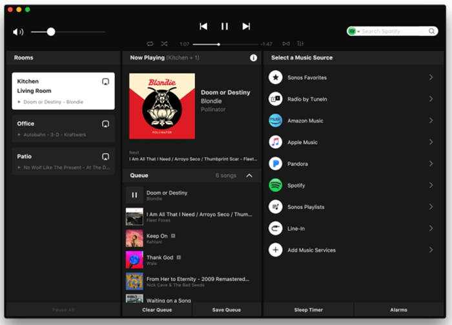Select Thank God by Wale
This screenshot has width=452, height=325.
[x=192, y=260]
